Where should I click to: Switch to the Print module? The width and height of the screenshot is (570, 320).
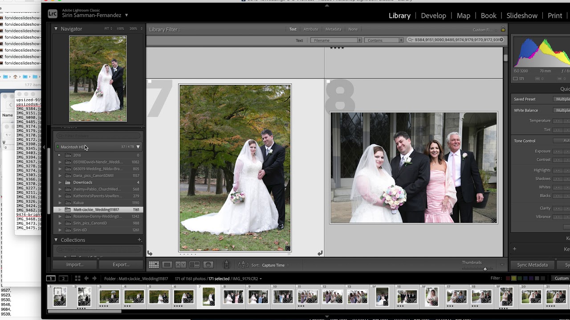click(555, 15)
